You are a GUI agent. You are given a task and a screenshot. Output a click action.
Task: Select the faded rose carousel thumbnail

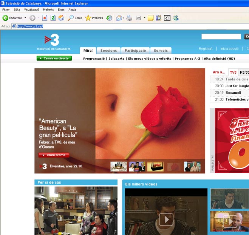[174, 167]
